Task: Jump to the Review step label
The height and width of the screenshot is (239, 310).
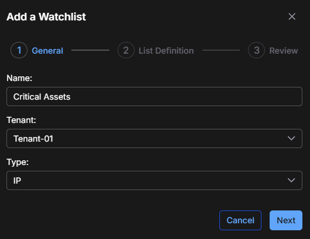Action: 284,51
